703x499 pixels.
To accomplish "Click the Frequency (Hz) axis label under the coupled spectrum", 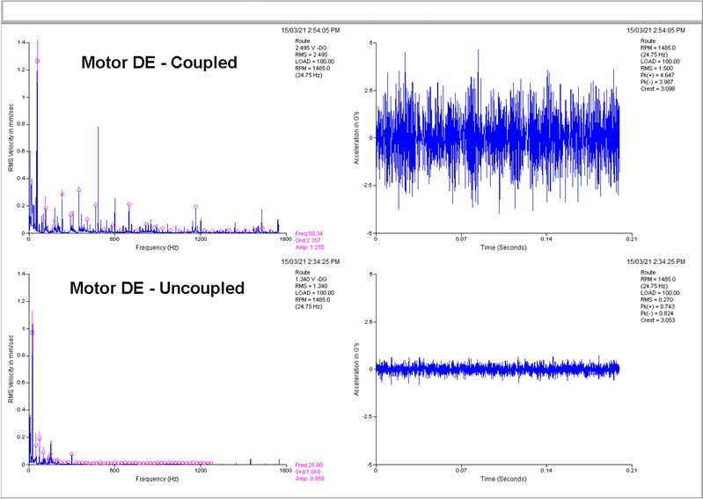I will [x=157, y=247].
